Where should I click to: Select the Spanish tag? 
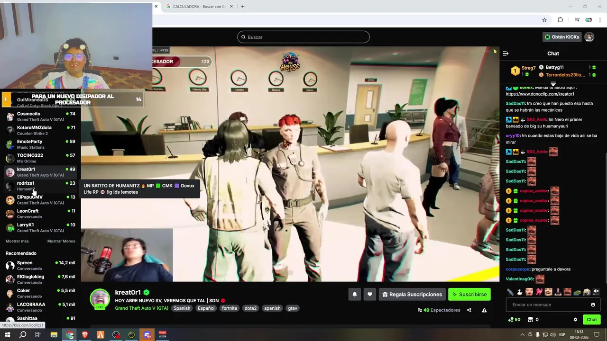[x=182, y=308]
